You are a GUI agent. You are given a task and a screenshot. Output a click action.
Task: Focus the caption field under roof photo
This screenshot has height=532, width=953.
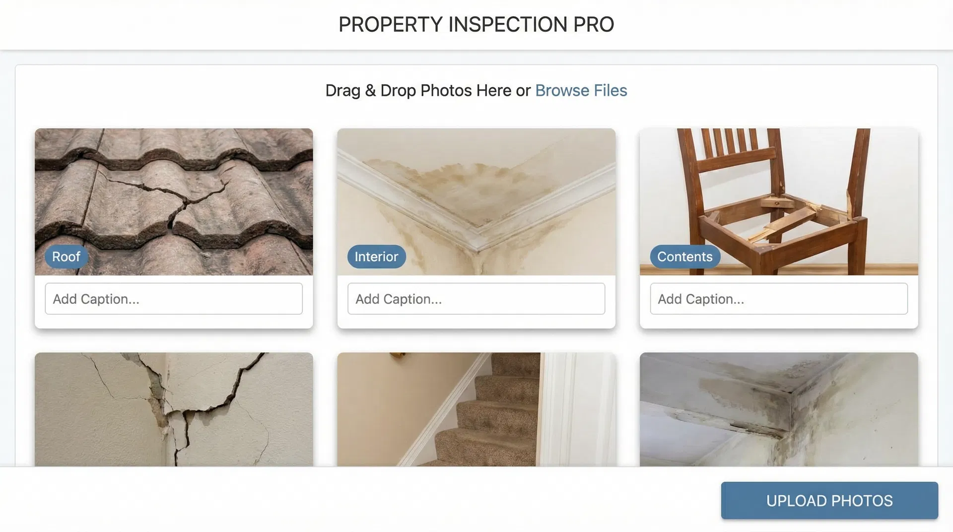[174, 299]
